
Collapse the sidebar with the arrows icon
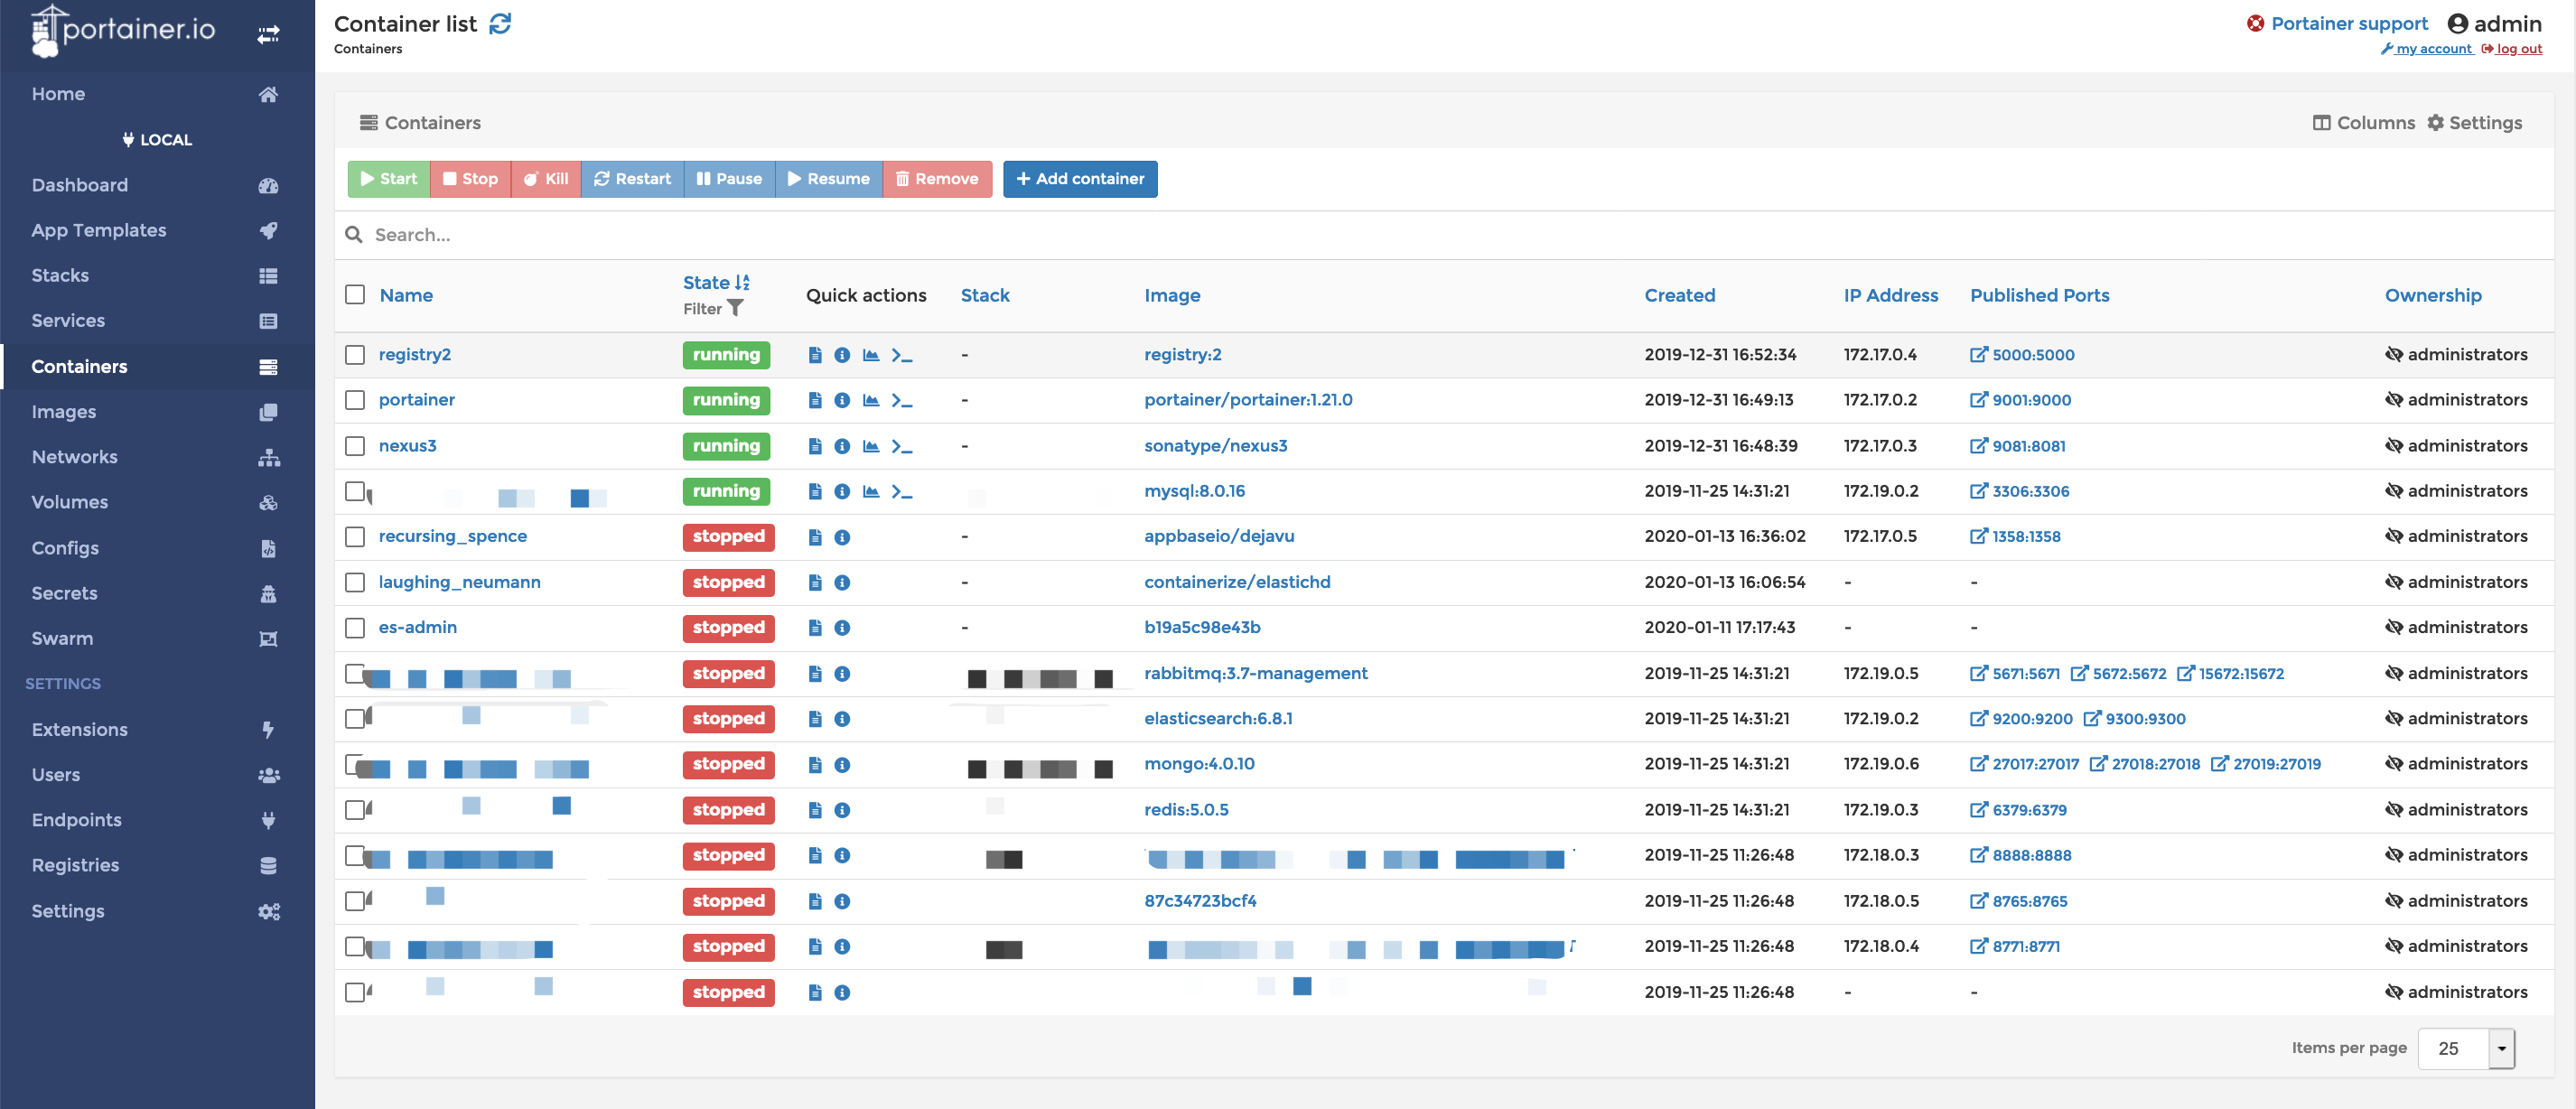268,35
